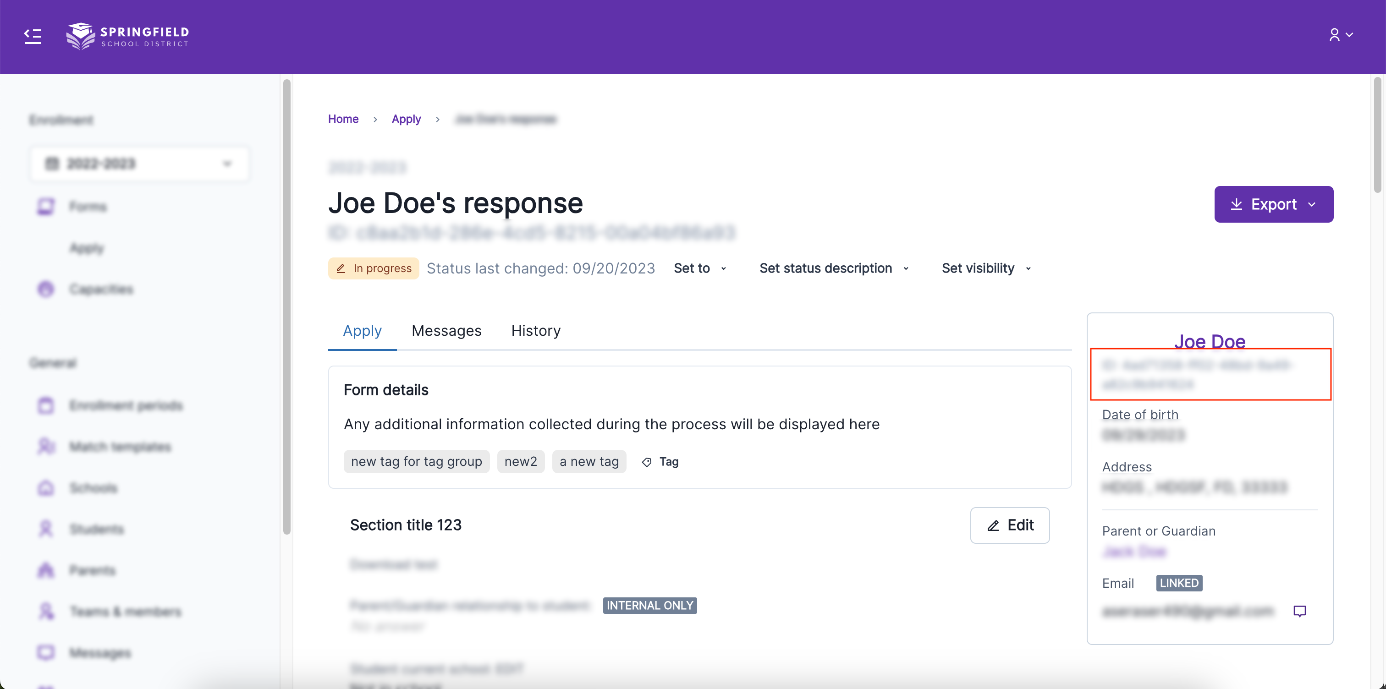Open Forms icon in sidebar
1386x689 pixels.
pos(46,207)
